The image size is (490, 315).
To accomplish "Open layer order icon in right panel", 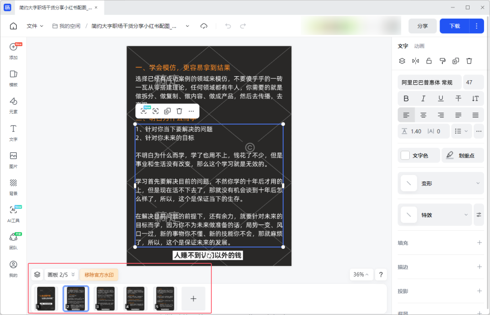I will tap(402, 61).
